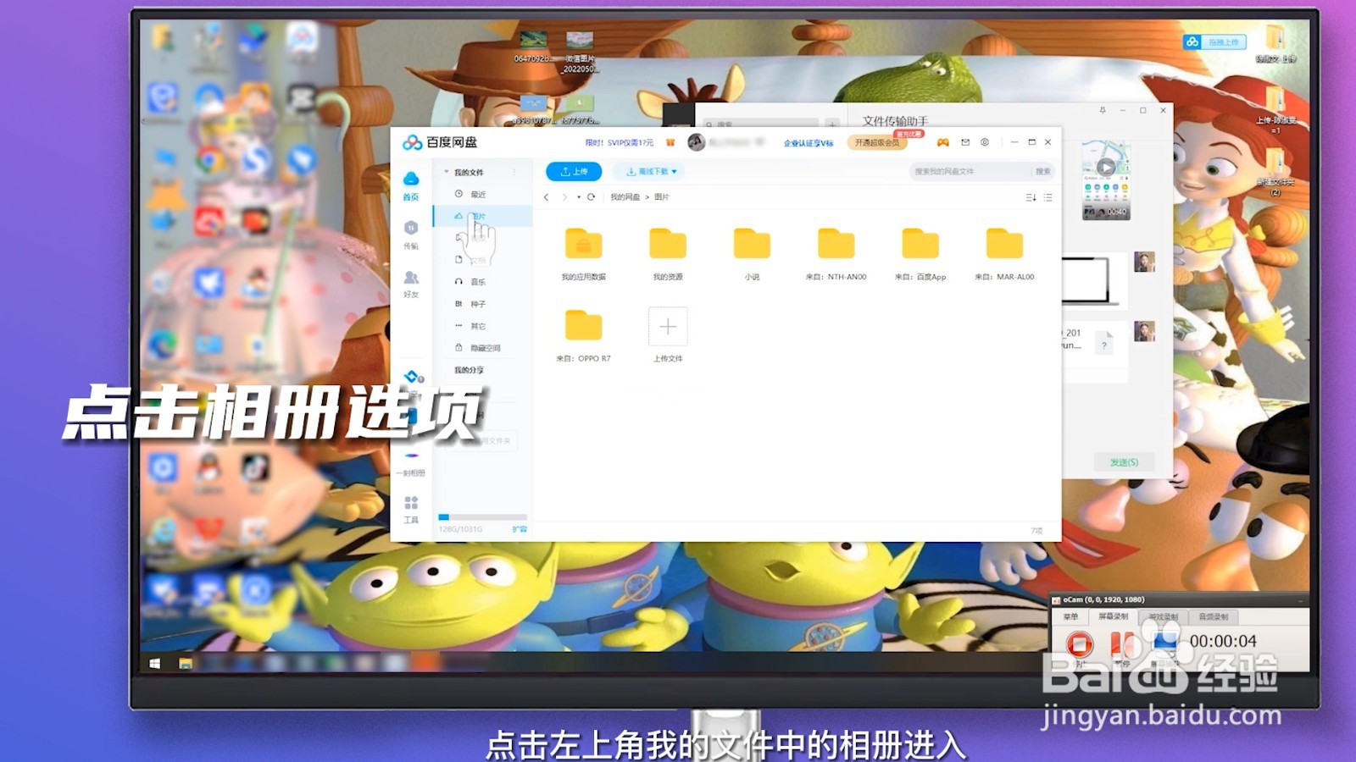Open the unknown file attachment in chat

pyautogui.click(x=1104, y=344)
